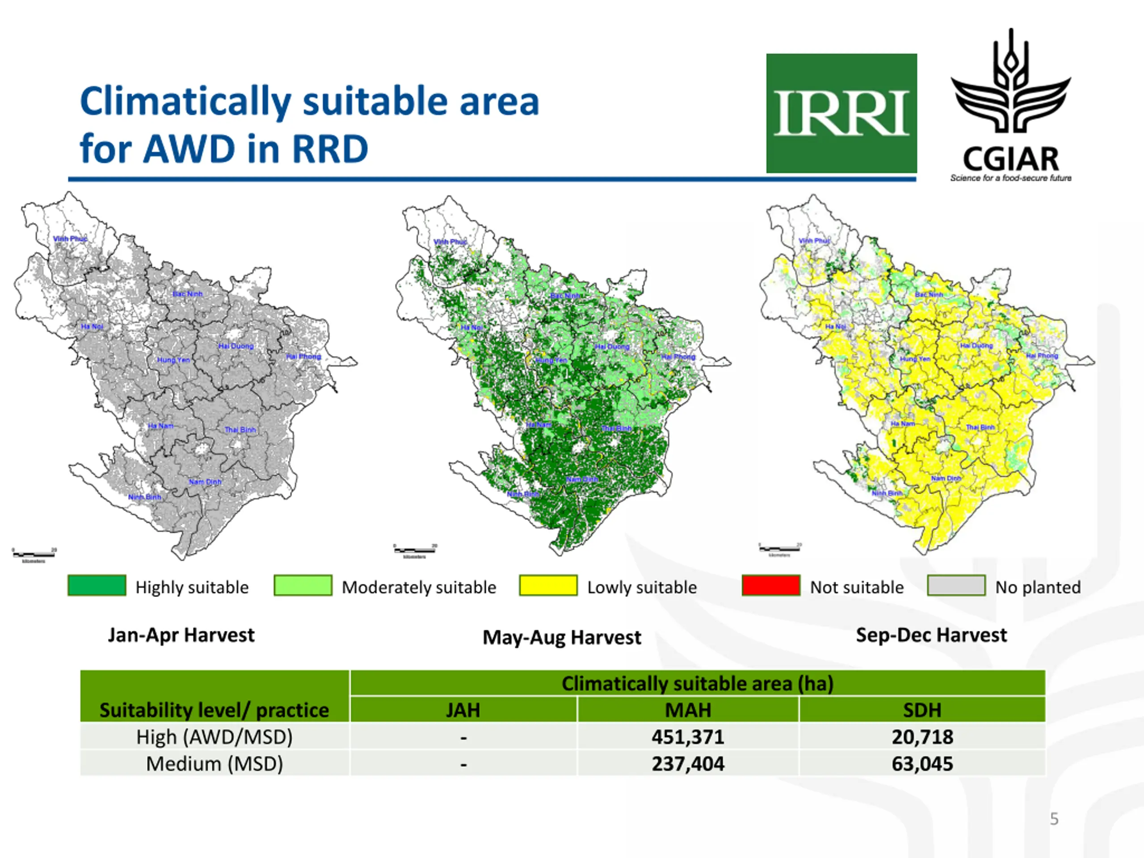Click the 'Not suitable' legend label

point(857,588)
